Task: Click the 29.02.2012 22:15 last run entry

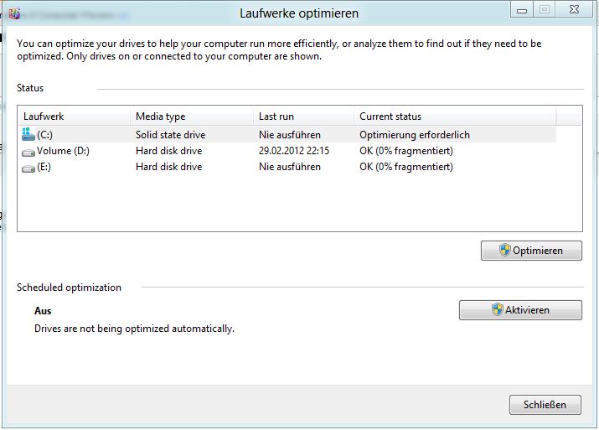Action: pyautogui.click(x=293, y=151)
